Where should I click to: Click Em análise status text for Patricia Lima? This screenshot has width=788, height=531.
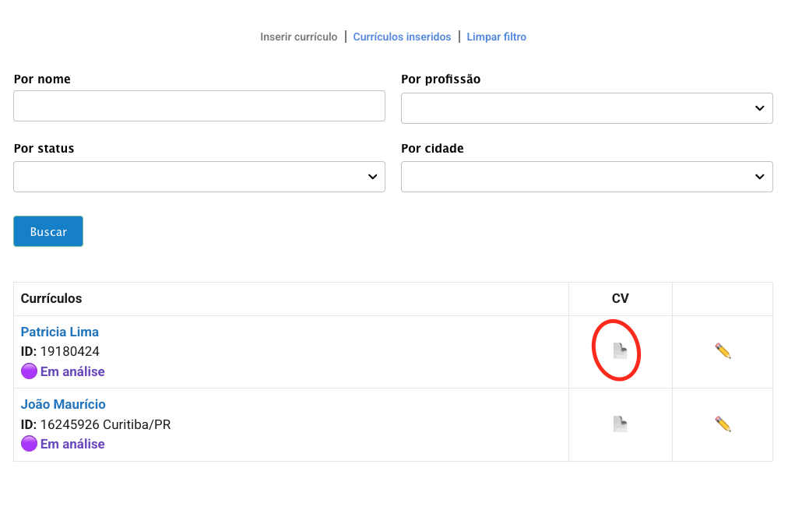pos(72,371)
